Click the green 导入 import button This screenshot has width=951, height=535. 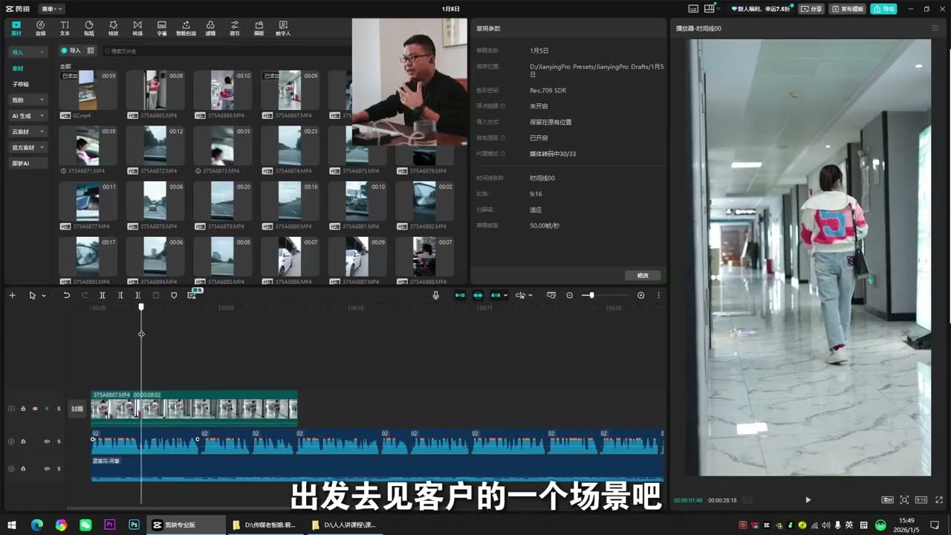(x=71, y=51)
